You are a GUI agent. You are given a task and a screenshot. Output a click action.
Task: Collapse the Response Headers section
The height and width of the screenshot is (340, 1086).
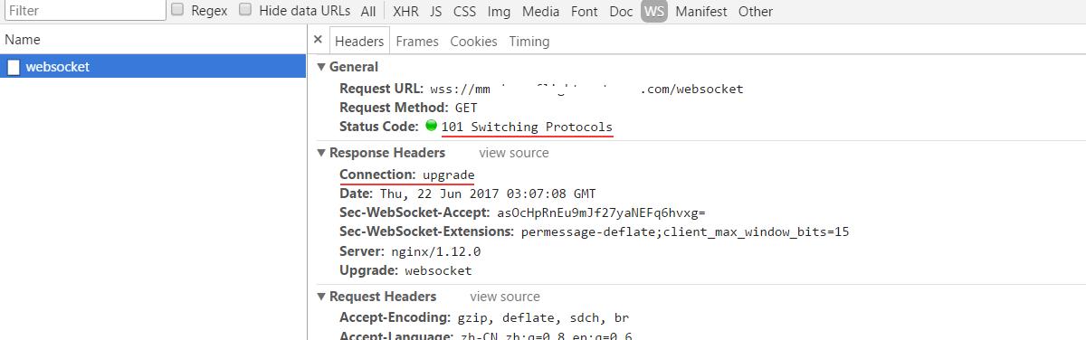(321, 153)
